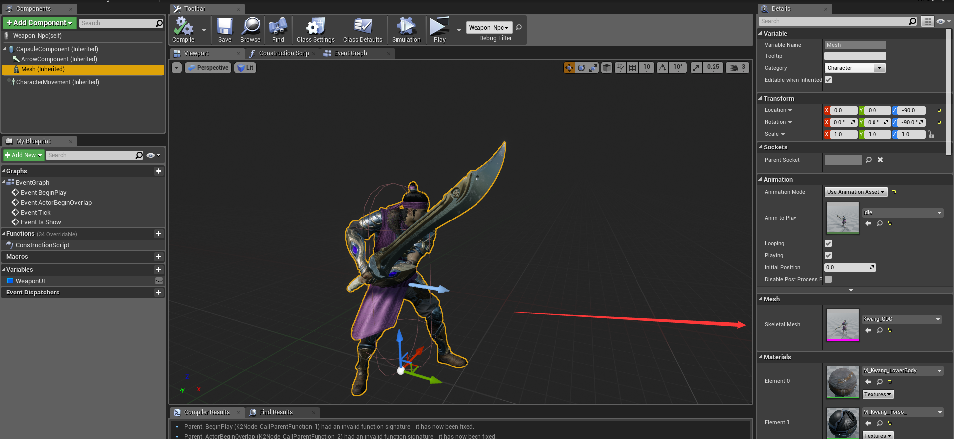This screenshot has width=954, height=439.
Task: Click the Details search field
Action: click(838, 21)
